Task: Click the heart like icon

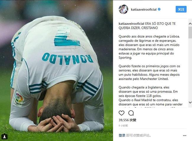Action: click(121, 113)
